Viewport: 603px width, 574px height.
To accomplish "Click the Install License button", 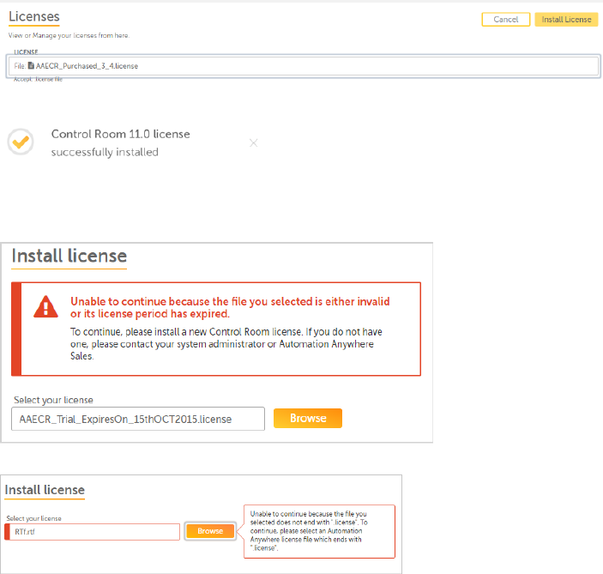I will click(566, 19).
